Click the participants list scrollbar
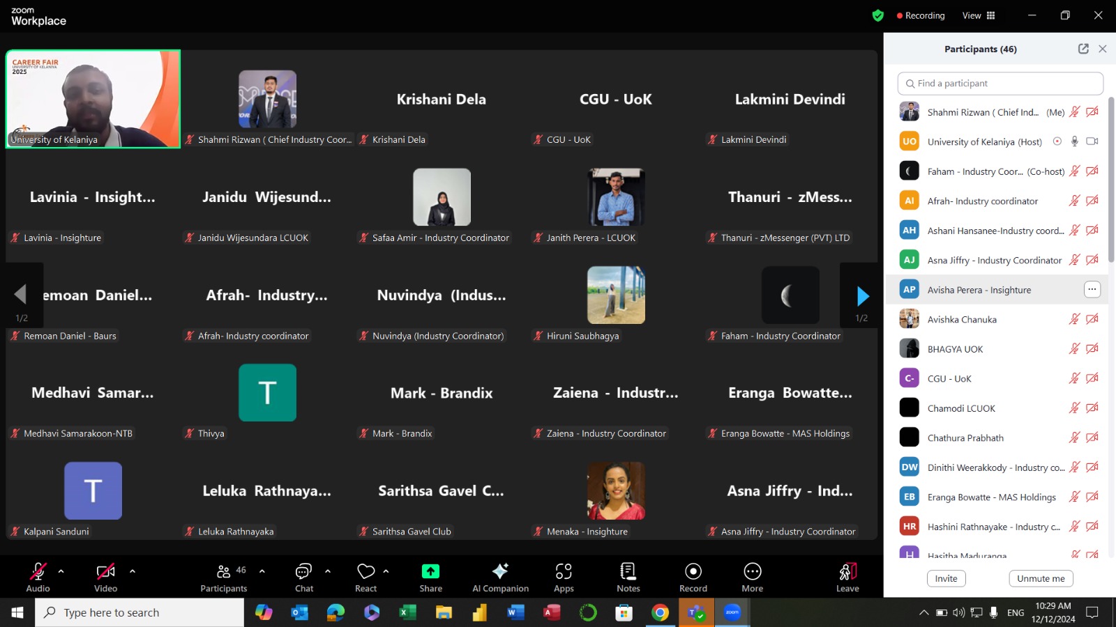1116x627 pixels. [1111, 181]
